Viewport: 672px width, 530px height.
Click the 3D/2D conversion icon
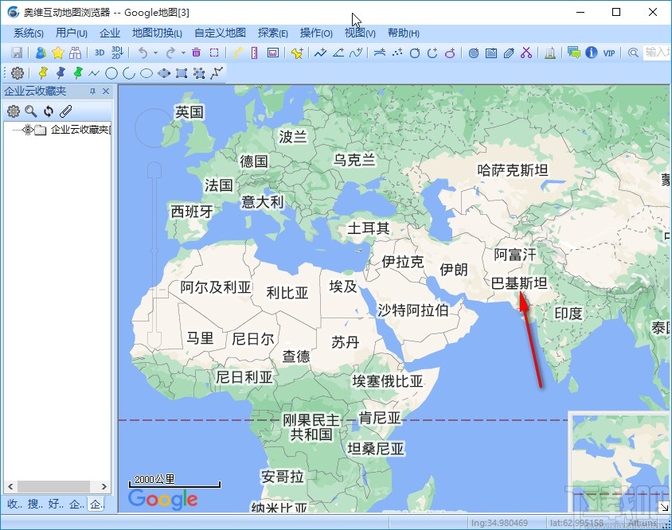click(x=117, y=53)
